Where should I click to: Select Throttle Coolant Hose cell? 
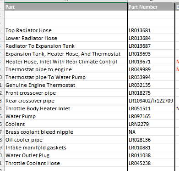pos(66,163)
